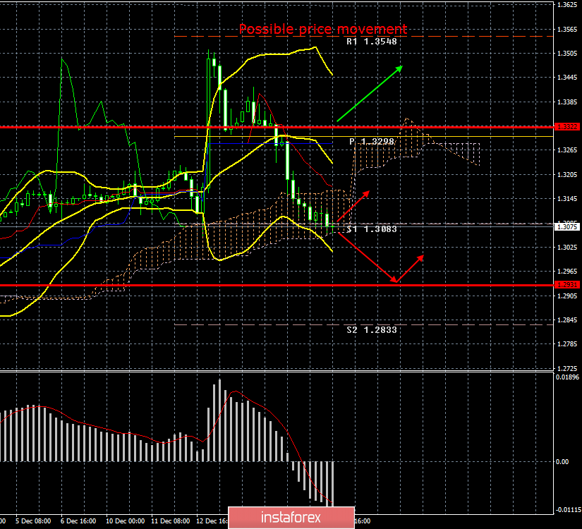Click the highlighted 1.2931 price marker

[566, 284]
